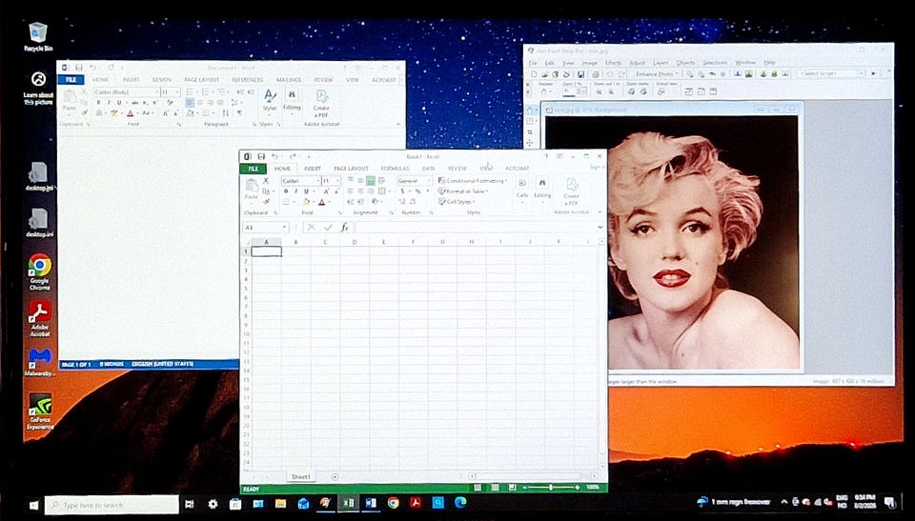Open the Effects menu in Paint Shop Pro
The height and width of the screenshot is (521, 915).
tap(613, 63)
